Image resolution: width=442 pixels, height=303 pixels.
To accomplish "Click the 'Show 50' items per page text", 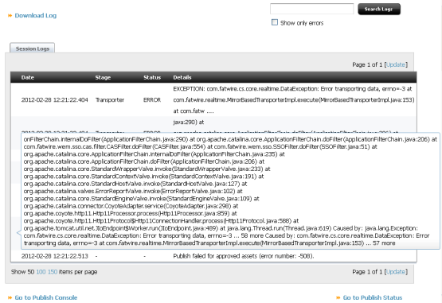I will coord(22,272).
